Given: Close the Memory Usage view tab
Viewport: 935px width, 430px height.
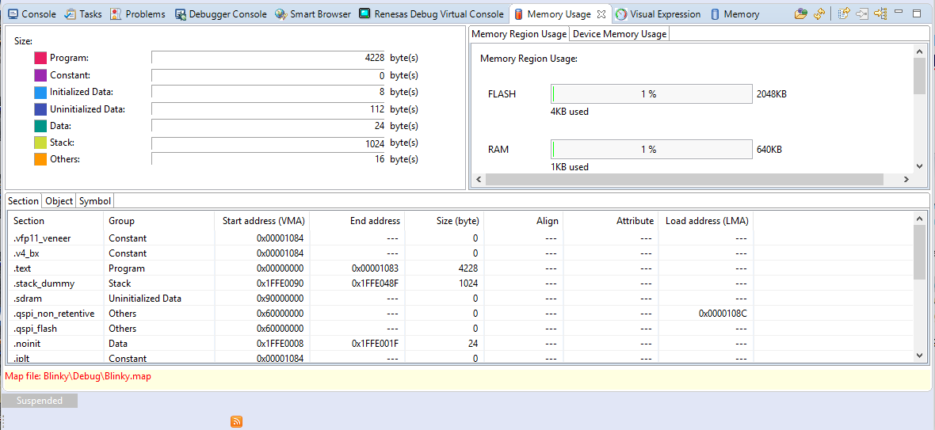Looking at the screenshot, I should pyautogui.click(x=601, y=14).
